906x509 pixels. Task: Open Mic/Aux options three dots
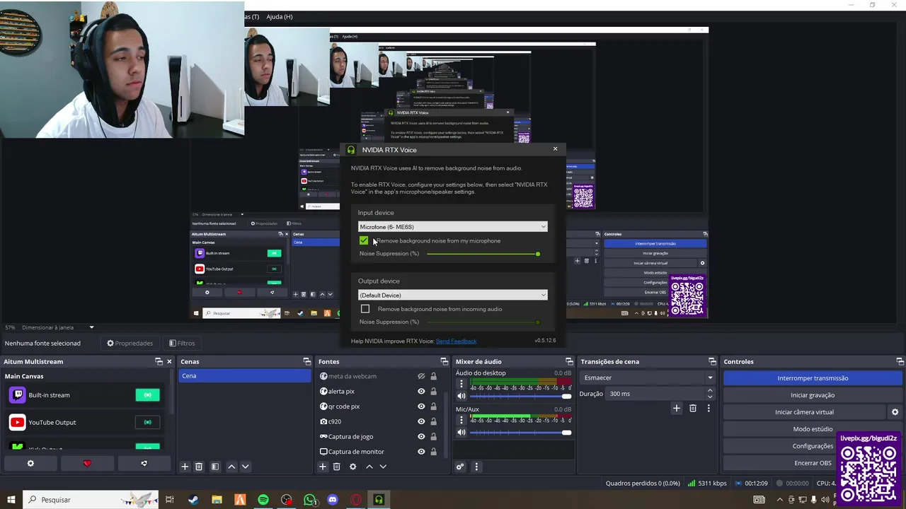461,420
